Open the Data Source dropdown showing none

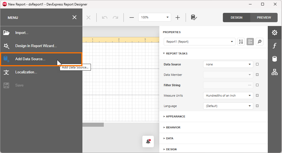(x=228, y=64)
